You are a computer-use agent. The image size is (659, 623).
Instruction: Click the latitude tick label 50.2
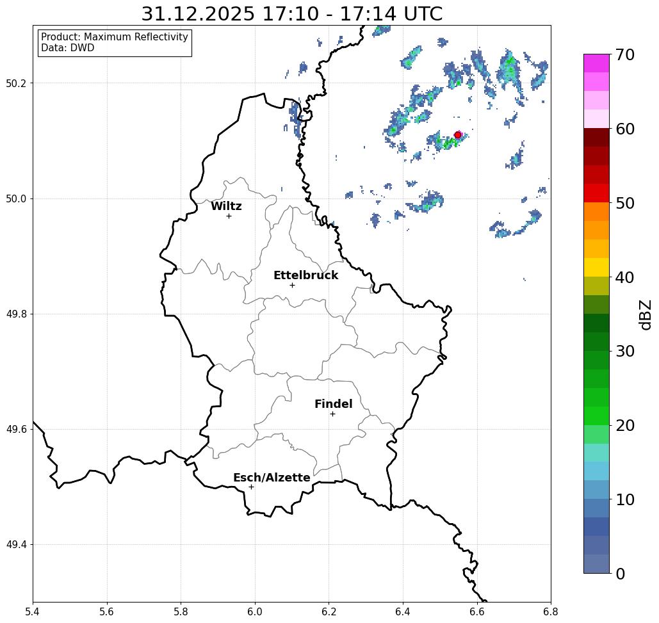pos(16,83)
